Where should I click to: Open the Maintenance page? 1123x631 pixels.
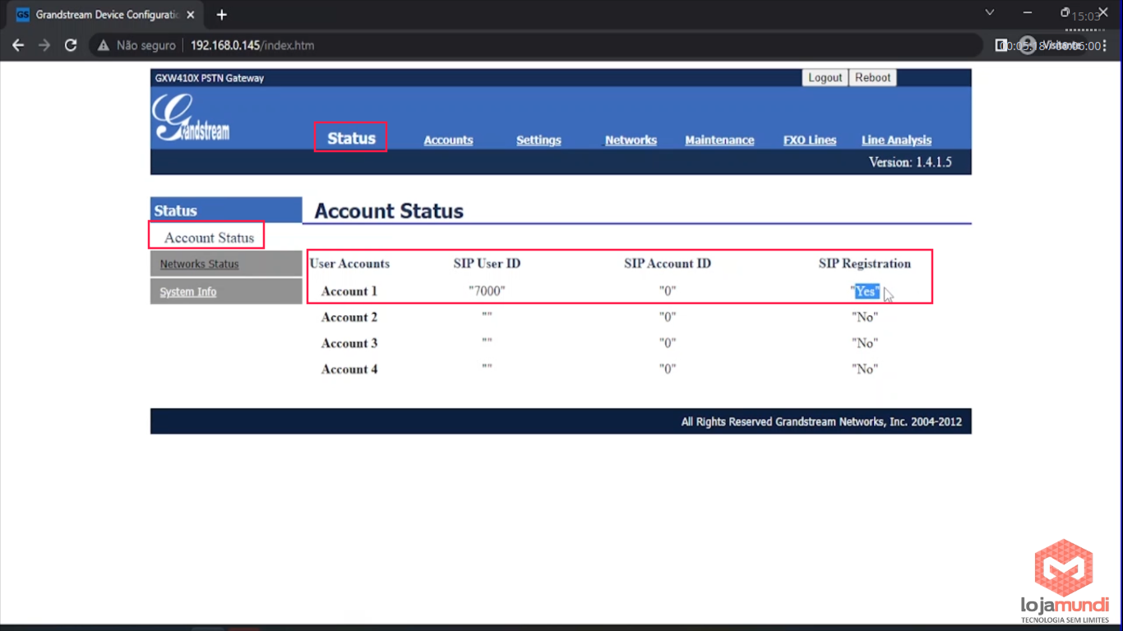[x=719, y=140]
